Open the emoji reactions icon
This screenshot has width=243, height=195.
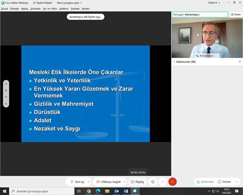coord(153,182)
